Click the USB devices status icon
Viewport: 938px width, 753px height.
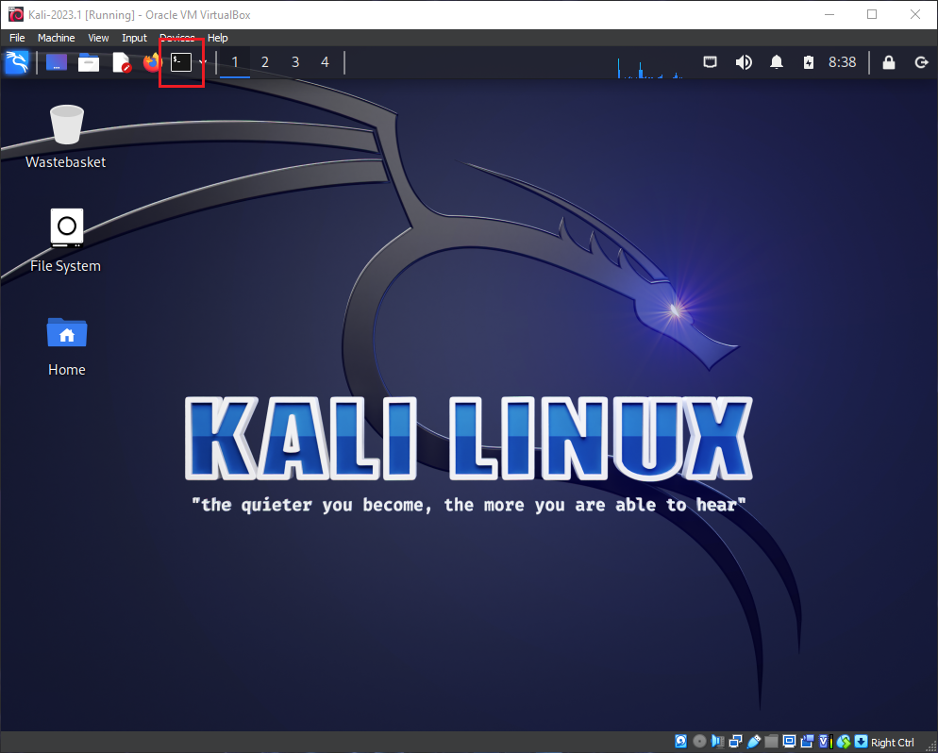tap(754, 742)
